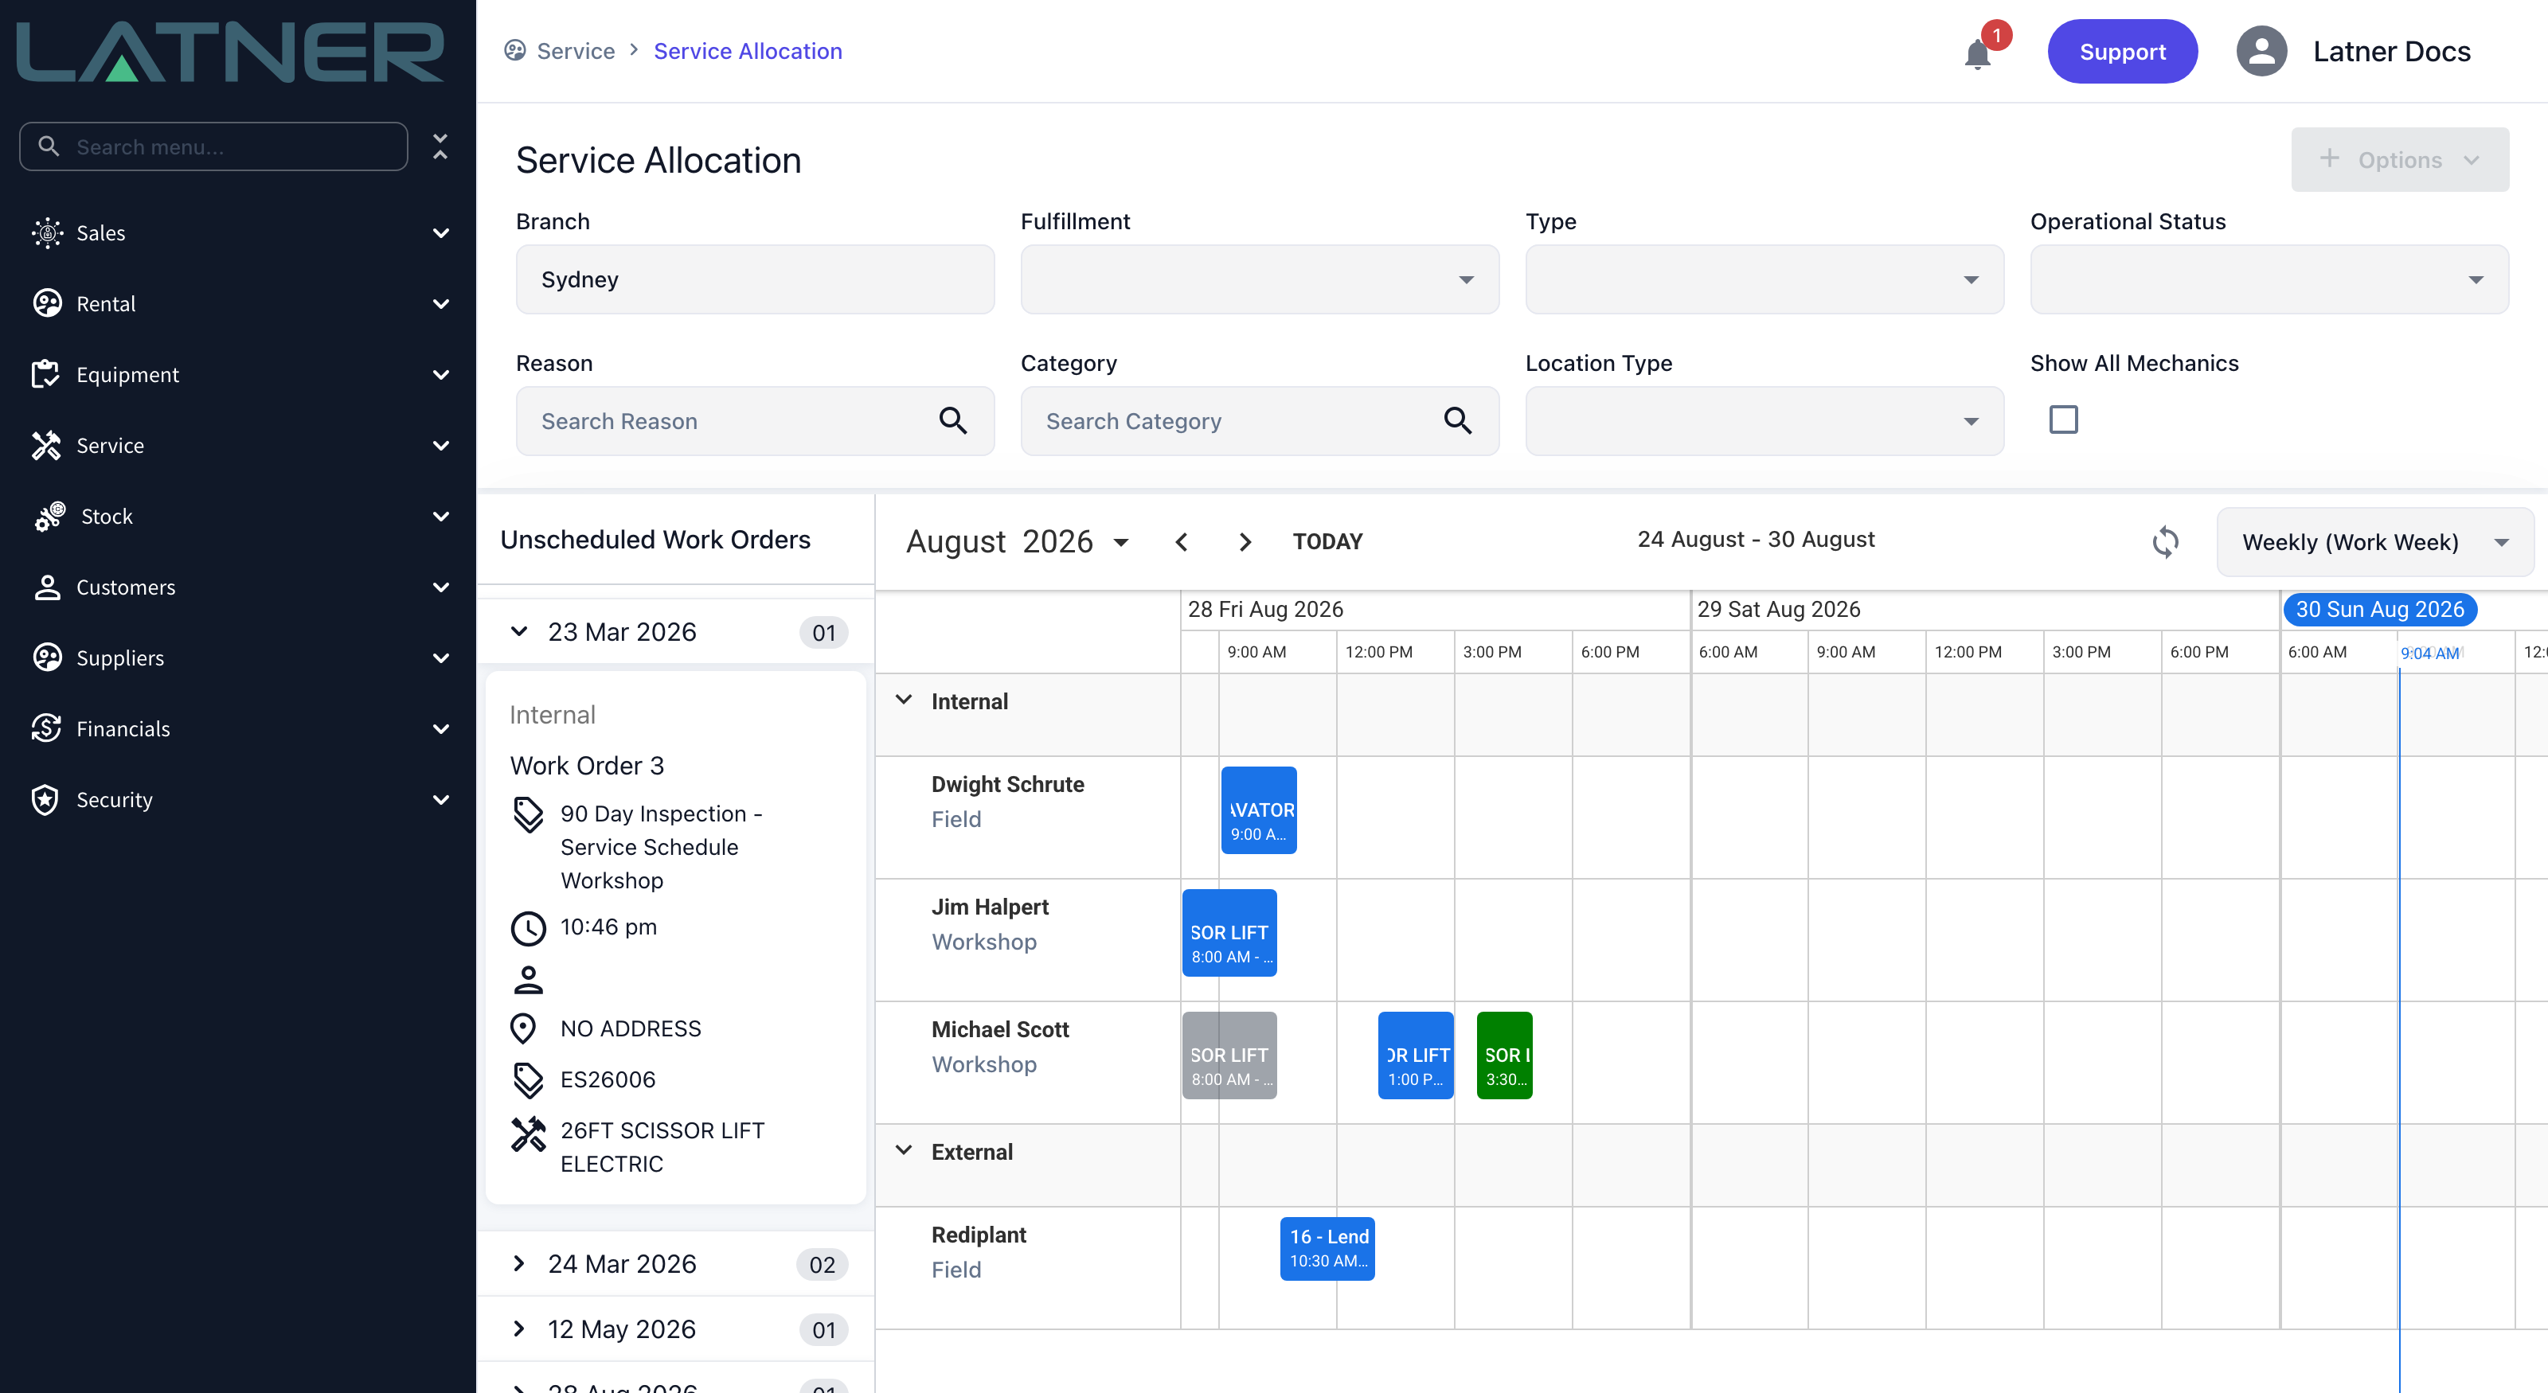Screen dimensions: 2548x1393
Task: Click the Service breadcrumb link
Action: click(x=576, y=50)
